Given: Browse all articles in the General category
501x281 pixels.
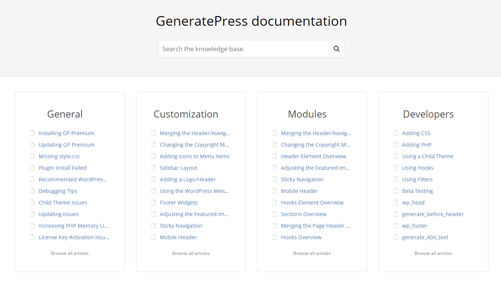Looking at the screenshot, I should 70,253.
